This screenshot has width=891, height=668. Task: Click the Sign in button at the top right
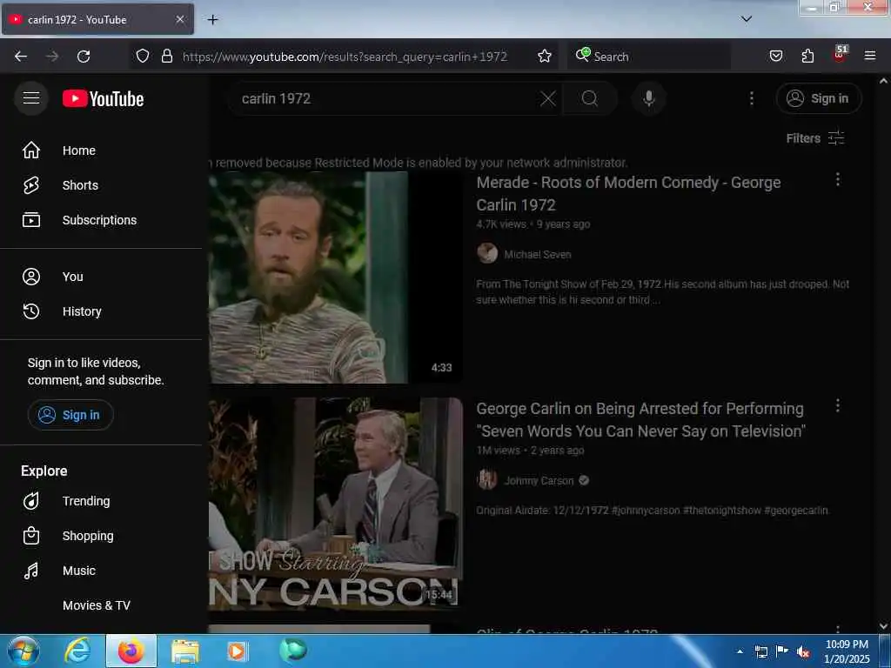(819, 98)
